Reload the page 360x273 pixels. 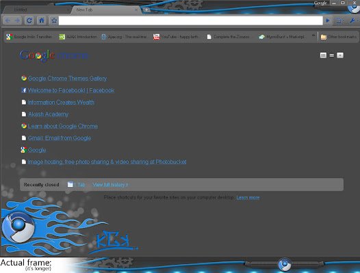coord(29,20)
